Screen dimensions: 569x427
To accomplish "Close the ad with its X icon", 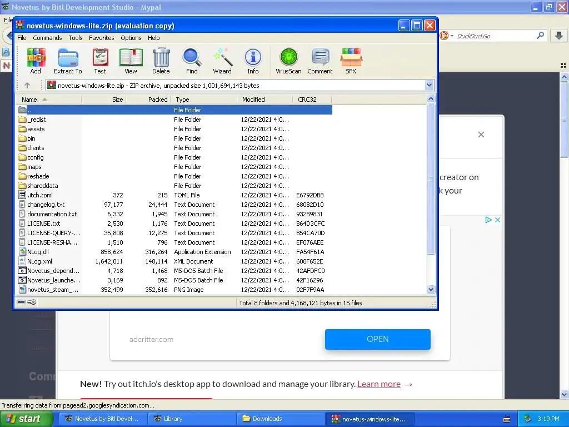I will tap(497, 220).
